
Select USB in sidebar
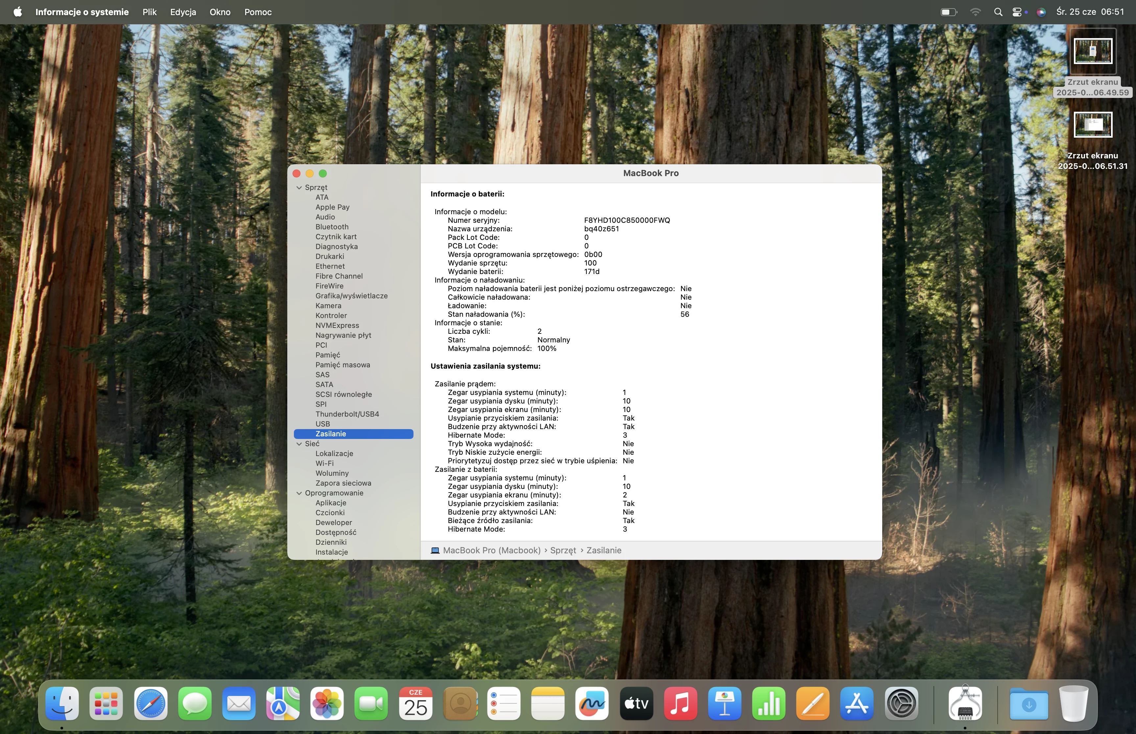[x=323, y=424]
